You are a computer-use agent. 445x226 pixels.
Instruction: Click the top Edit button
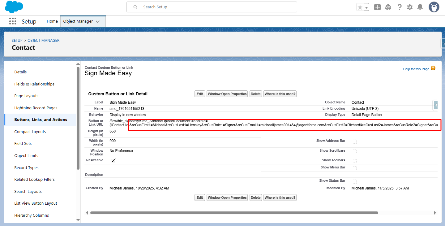200,94
